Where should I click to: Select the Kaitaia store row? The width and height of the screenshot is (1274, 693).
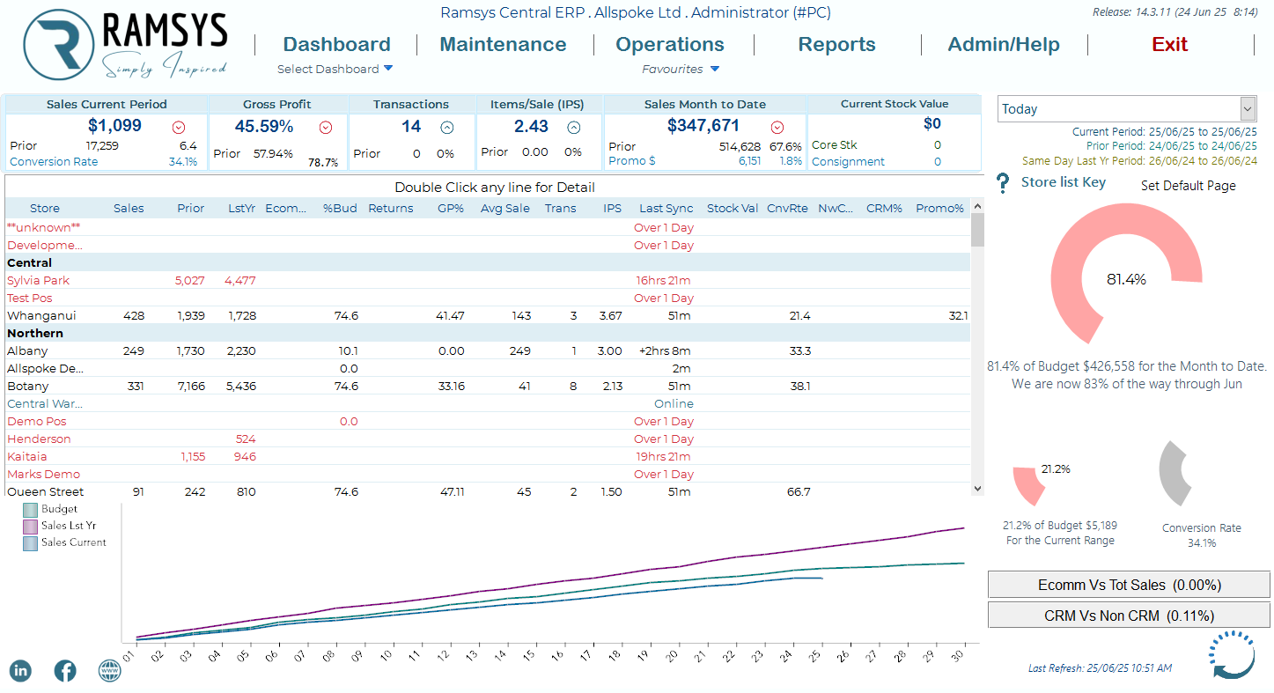point(488,456)
